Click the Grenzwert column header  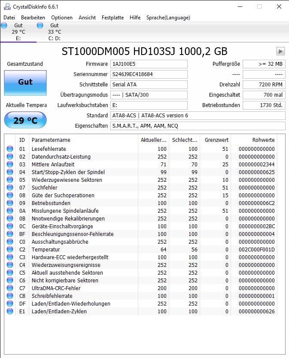[x=216, y=140]
